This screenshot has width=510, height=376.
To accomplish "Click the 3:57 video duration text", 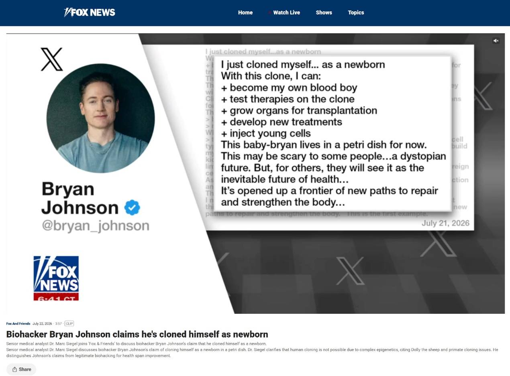I will coord(58,323).
